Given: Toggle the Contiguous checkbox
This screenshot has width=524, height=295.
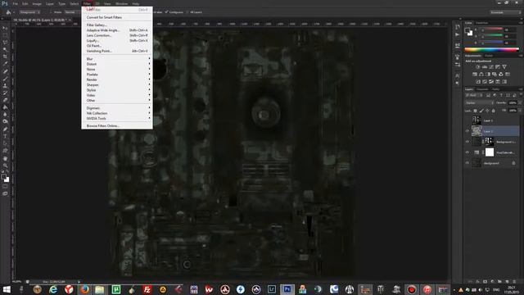Looking at the screenshot, I should pyautogui.click(x=166, y=12).
